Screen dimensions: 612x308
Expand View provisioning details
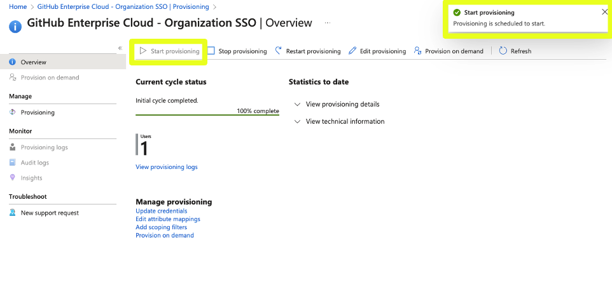pyautogui.click(x=337, y=104)
